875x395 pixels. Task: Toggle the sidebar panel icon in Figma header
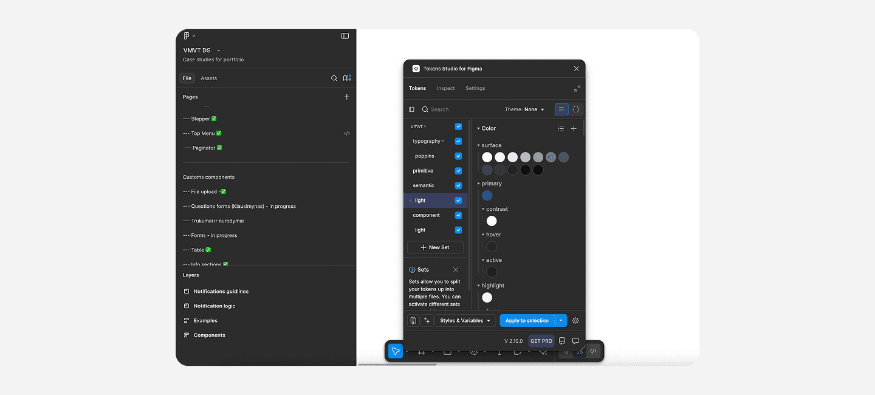(345, 36)
